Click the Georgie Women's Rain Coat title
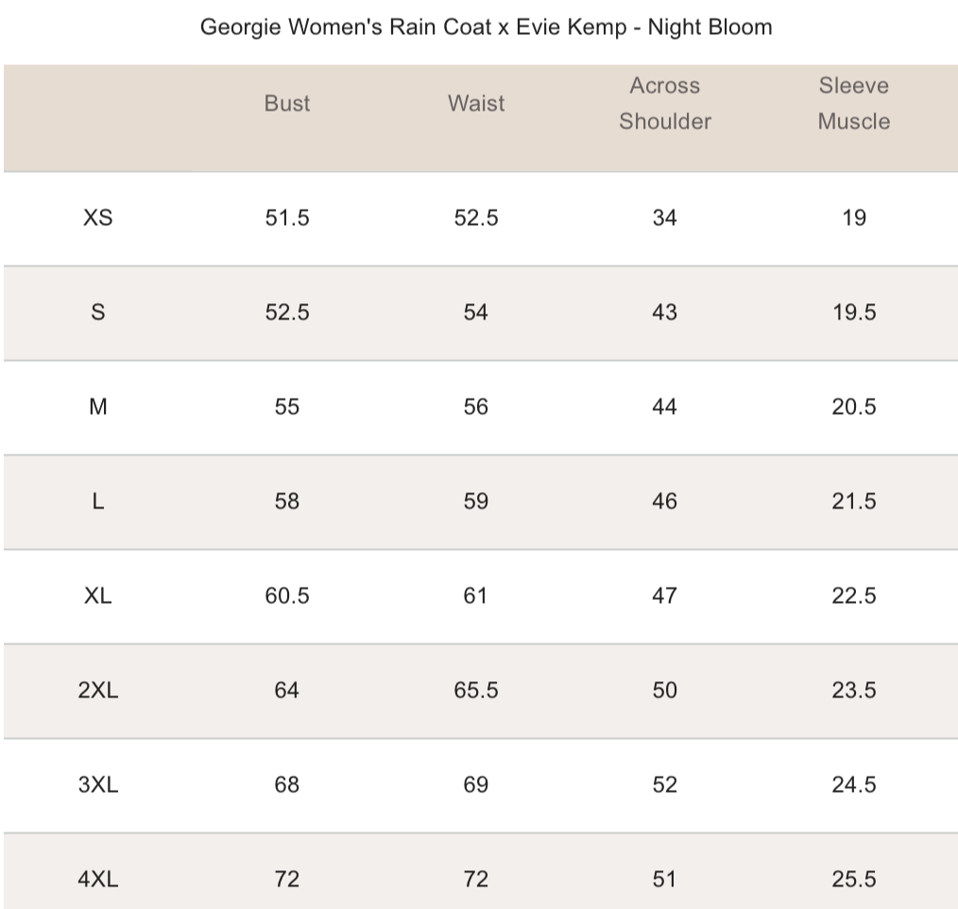The width and height of the screenshot is (958, 909). click(x=486, y=27)
